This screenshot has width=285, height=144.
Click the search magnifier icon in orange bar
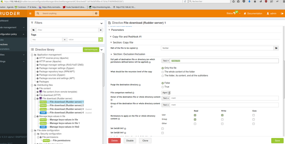coord(38,13)
